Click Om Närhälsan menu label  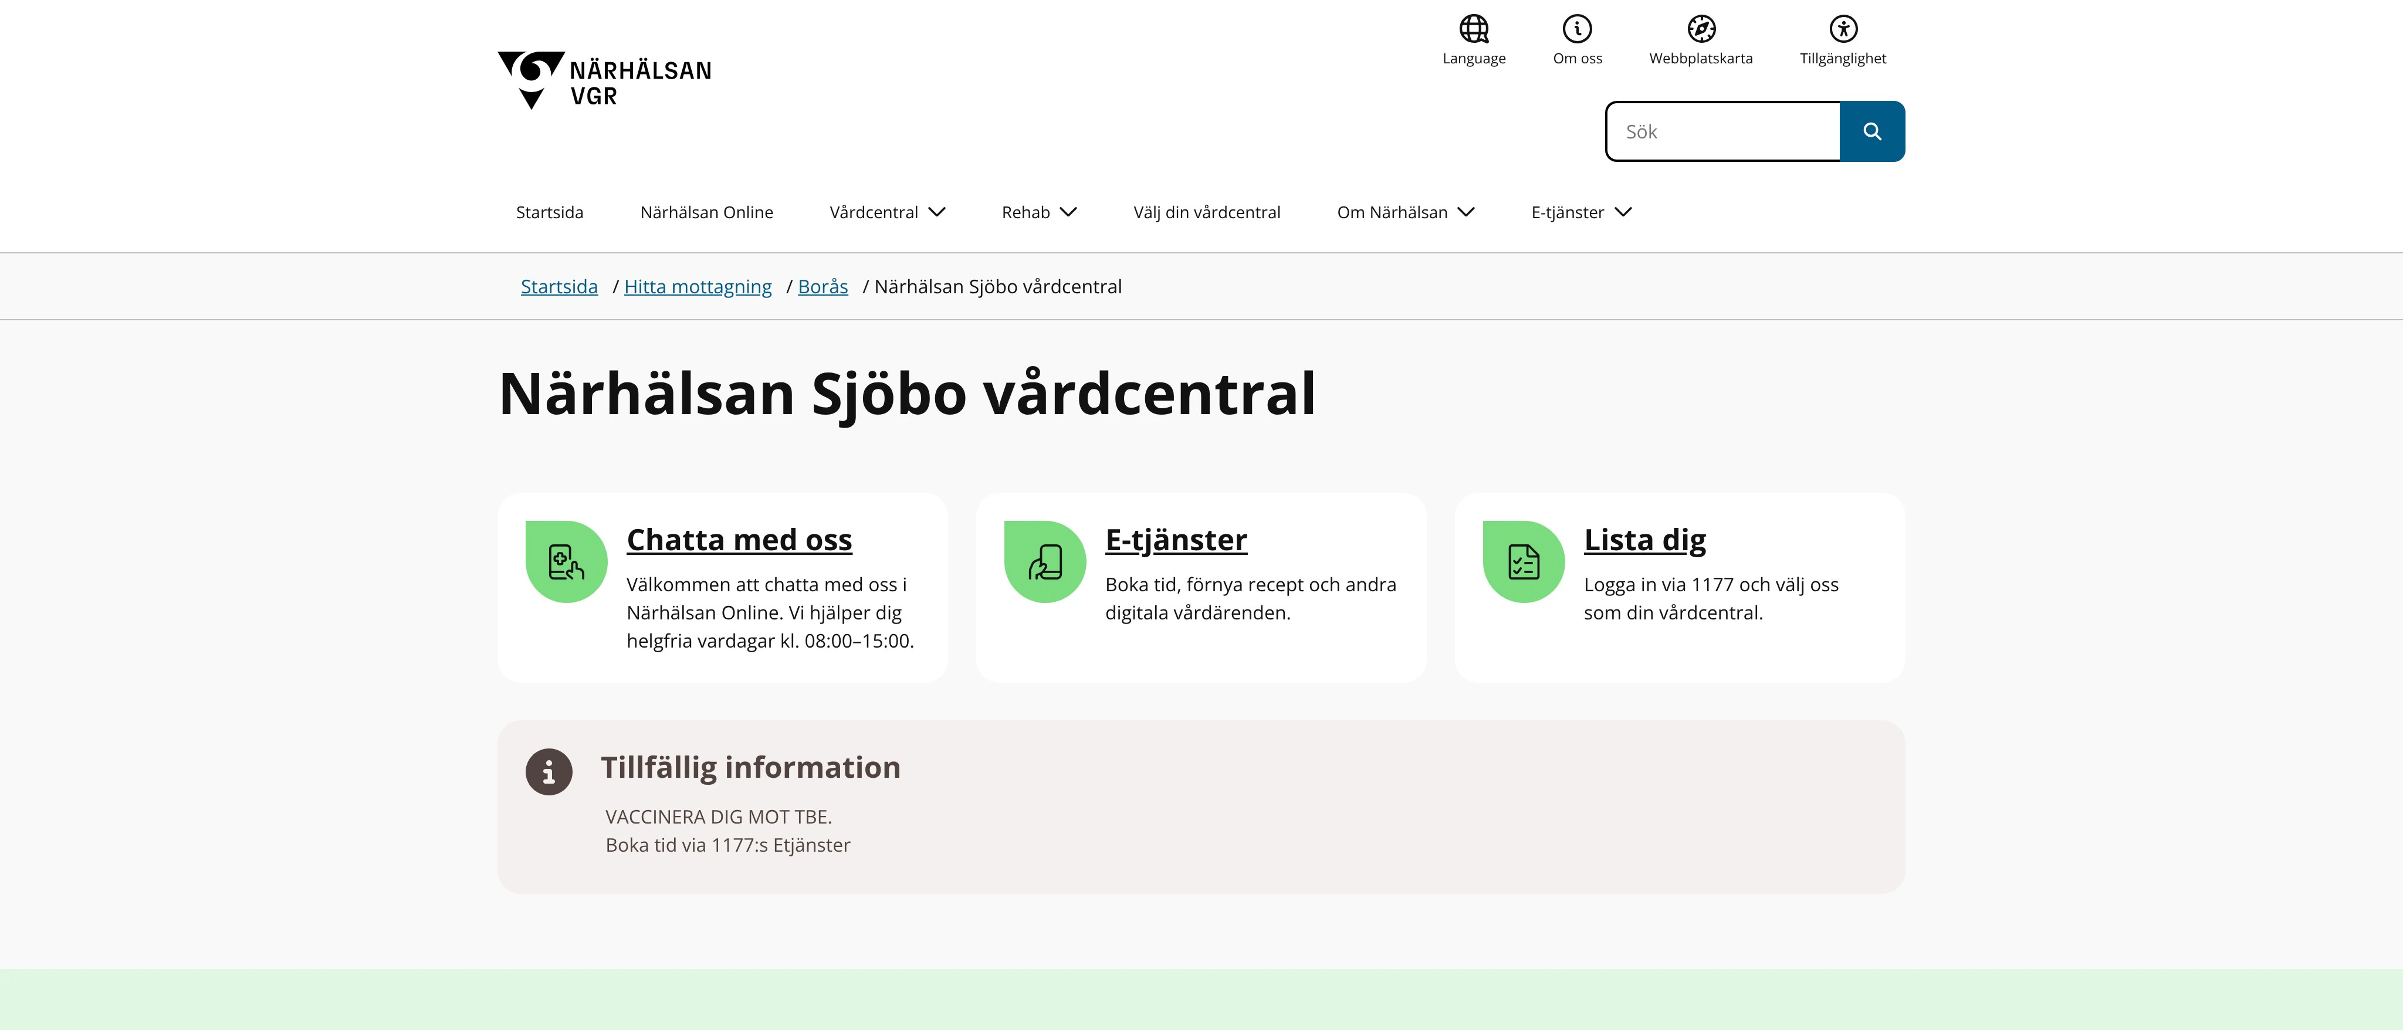tap(1392, 212)
